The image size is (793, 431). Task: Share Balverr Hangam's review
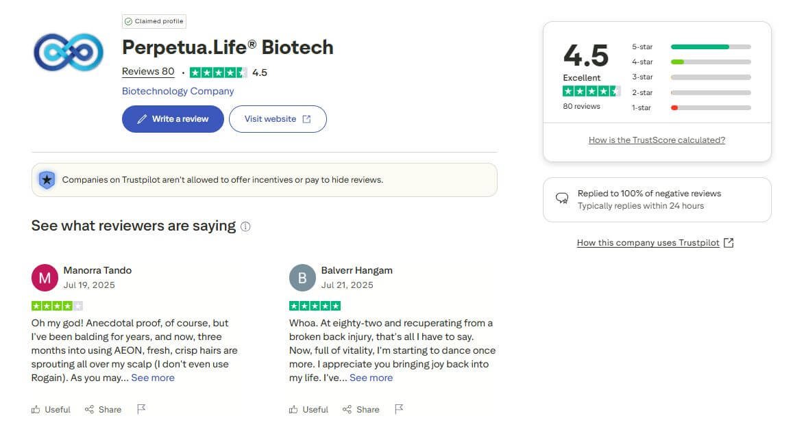[x=361, y=409]
